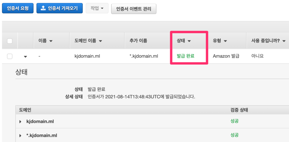
Task: Click the 추가 이름 column header
Action: (138, 41)
